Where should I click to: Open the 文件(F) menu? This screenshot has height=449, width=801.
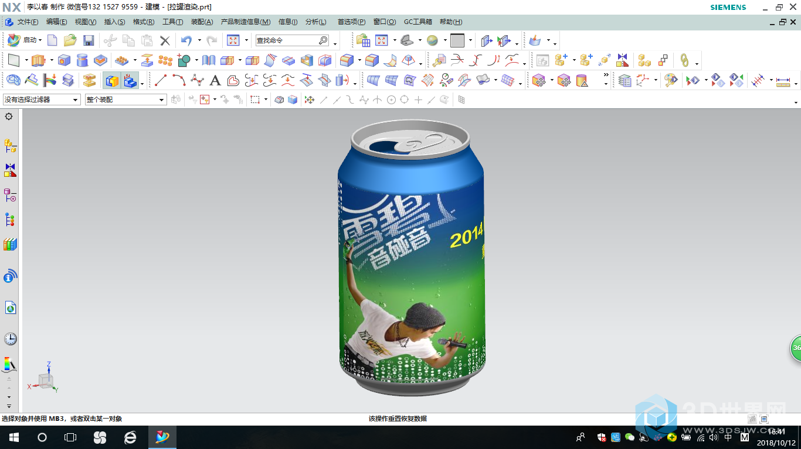[x=28, y=22]
